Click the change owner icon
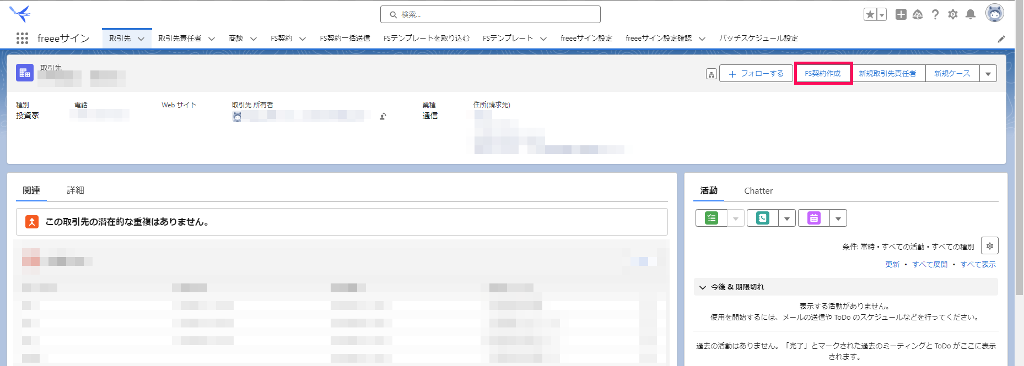 383,116
